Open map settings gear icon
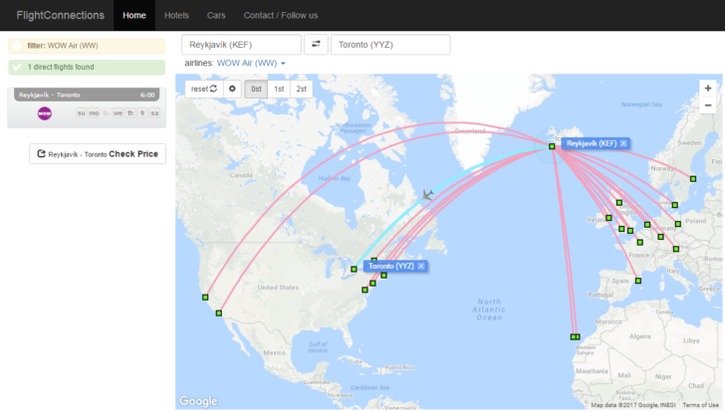725x412 pixels. [x=232, y=89]
